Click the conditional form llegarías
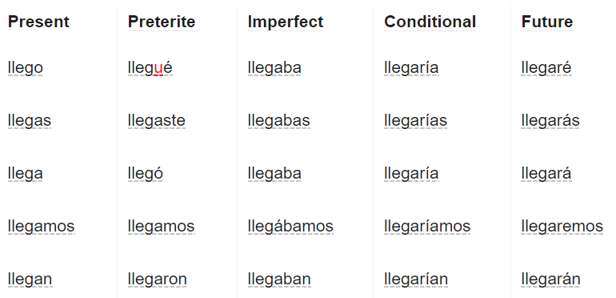Viewport: 616px width, 298px height. (415, 121)
